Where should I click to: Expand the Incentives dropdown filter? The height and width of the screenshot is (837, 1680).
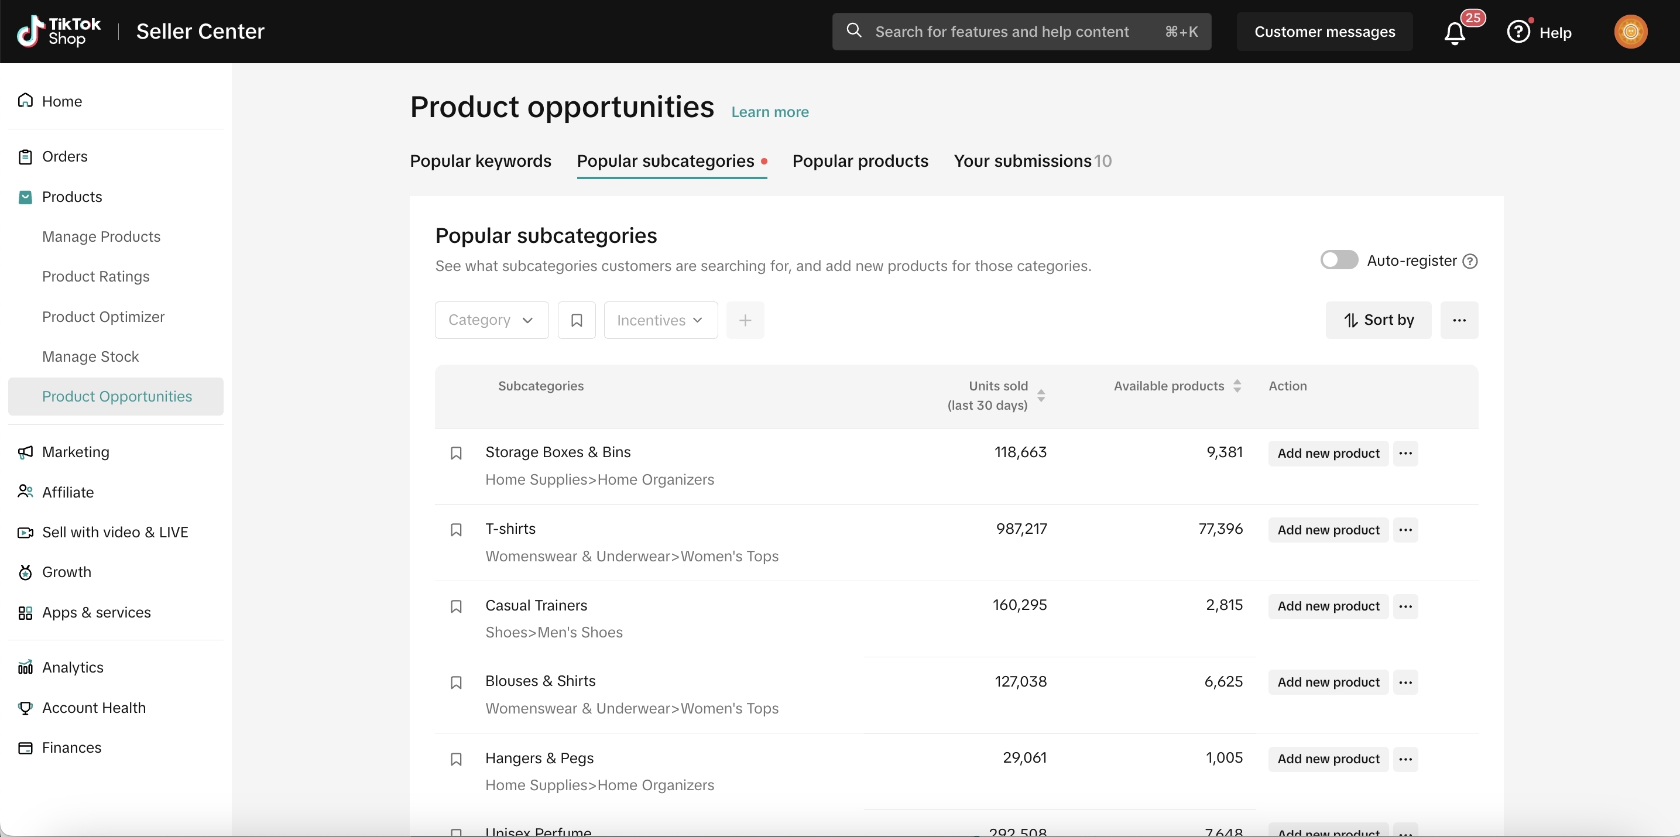point(661,320)
